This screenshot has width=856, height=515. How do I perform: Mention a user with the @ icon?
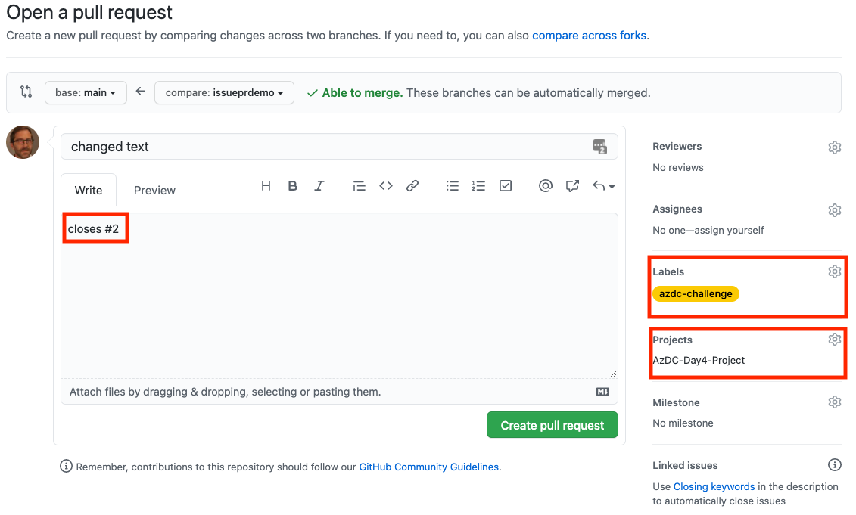pyautogui.click(x=546, y=185)
